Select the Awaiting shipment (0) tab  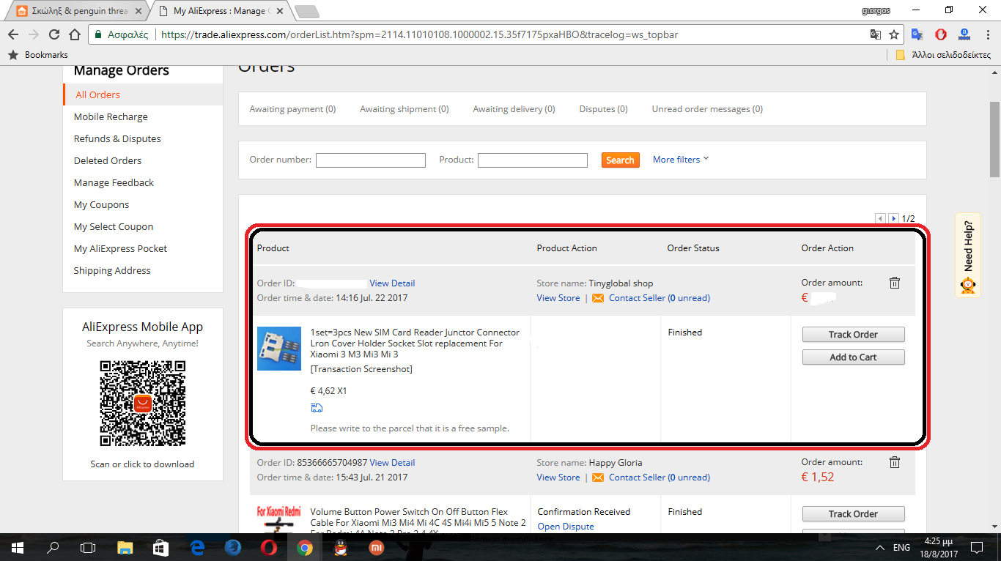pos(405,109)
